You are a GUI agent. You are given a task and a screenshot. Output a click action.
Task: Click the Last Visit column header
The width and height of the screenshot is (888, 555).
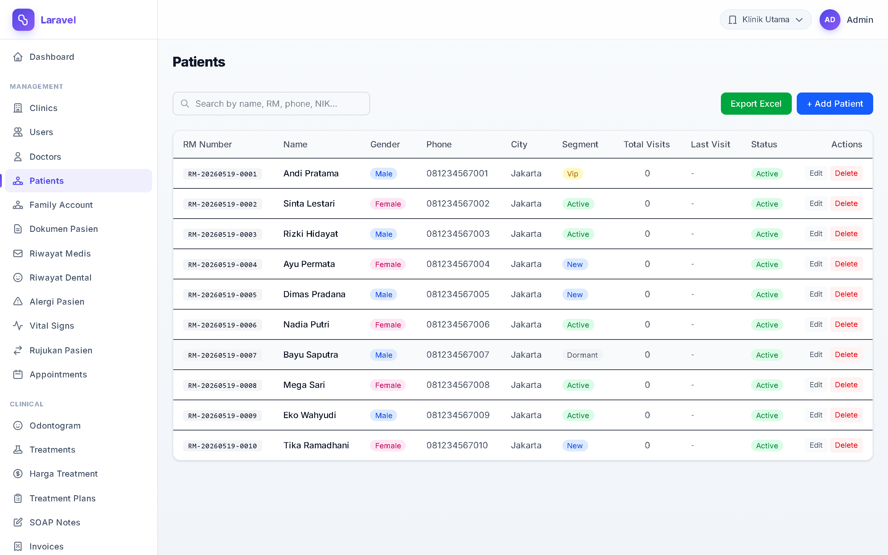[x=710, y=144]
